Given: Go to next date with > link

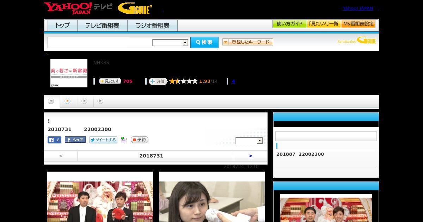Looking at the screenshot, I should tap(250, 156).
